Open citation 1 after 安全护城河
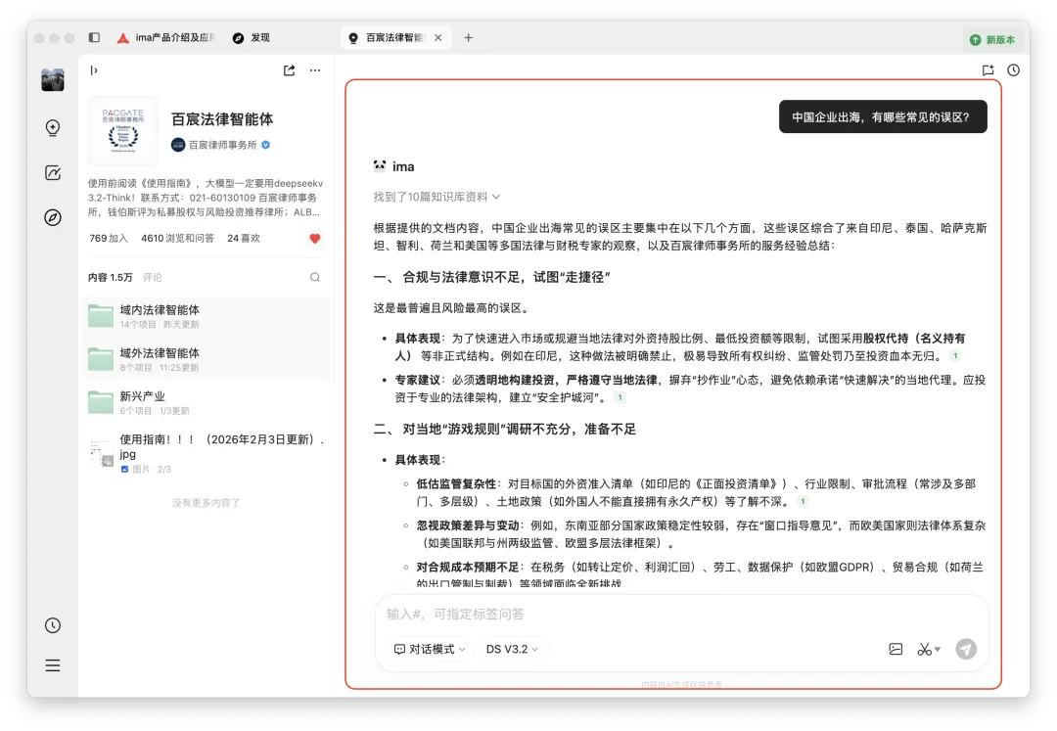 [x=620, y=397]
